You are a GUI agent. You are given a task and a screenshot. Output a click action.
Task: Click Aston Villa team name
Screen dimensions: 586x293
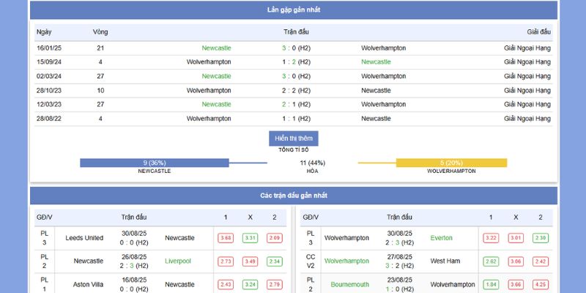88,285
